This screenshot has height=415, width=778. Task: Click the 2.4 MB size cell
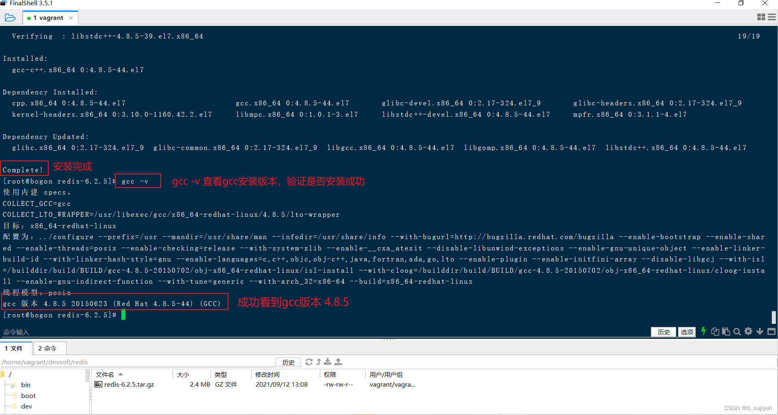200,385
